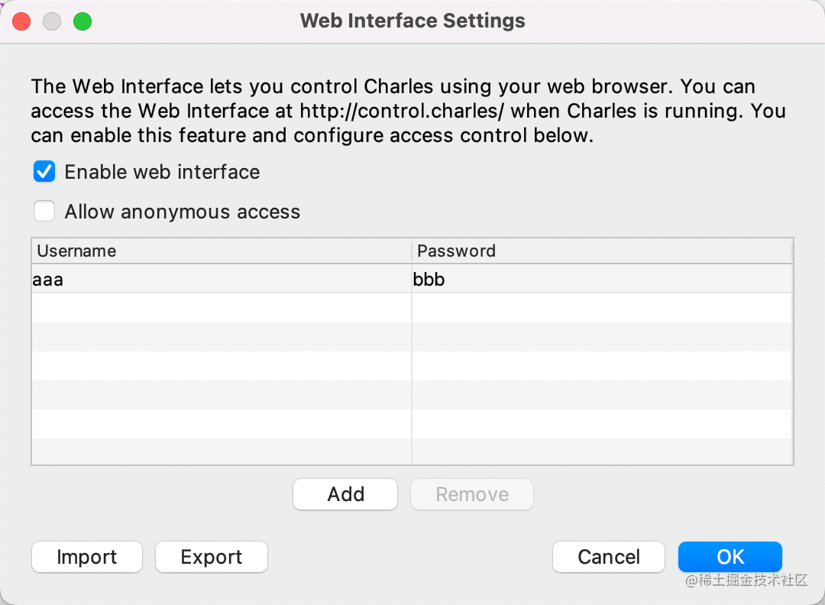Click the description paragraph about control.charles

(408, 112)
